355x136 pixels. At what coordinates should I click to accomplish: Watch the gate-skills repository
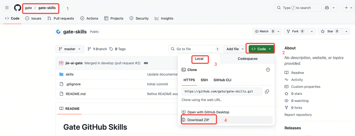point(264,32)
